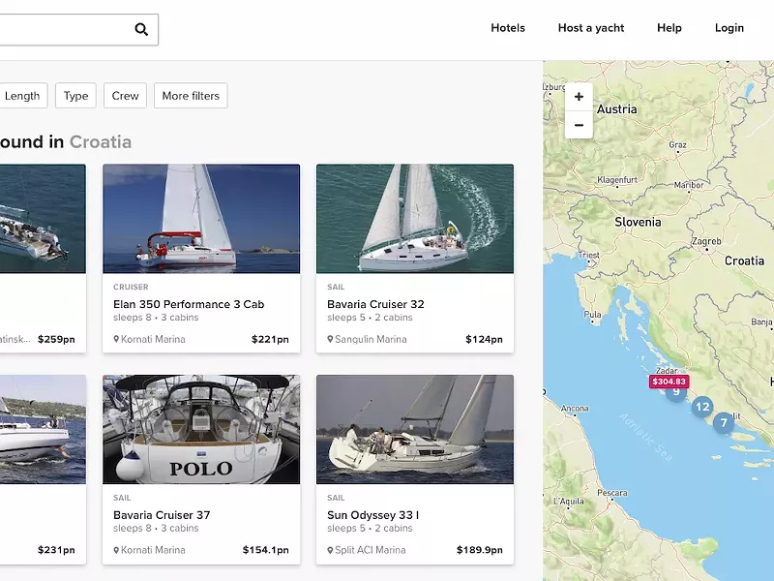Image resolution: width=774 pixels, height=581 pixels.
Task: Click Login in the header
Action: click(x=729, y=28)
